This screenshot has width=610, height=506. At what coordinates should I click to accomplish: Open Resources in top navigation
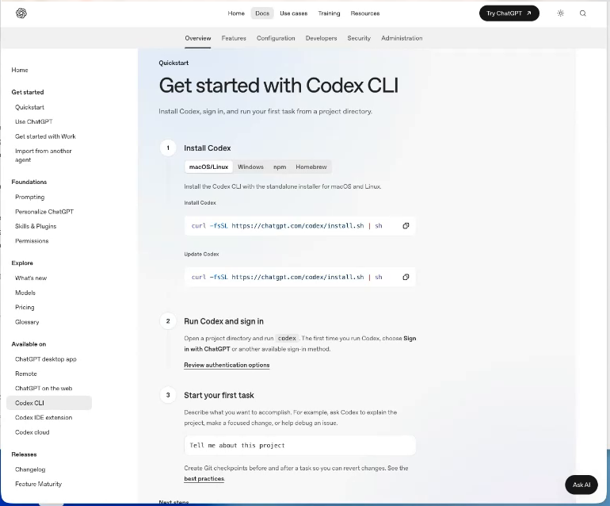click(365, 13)
